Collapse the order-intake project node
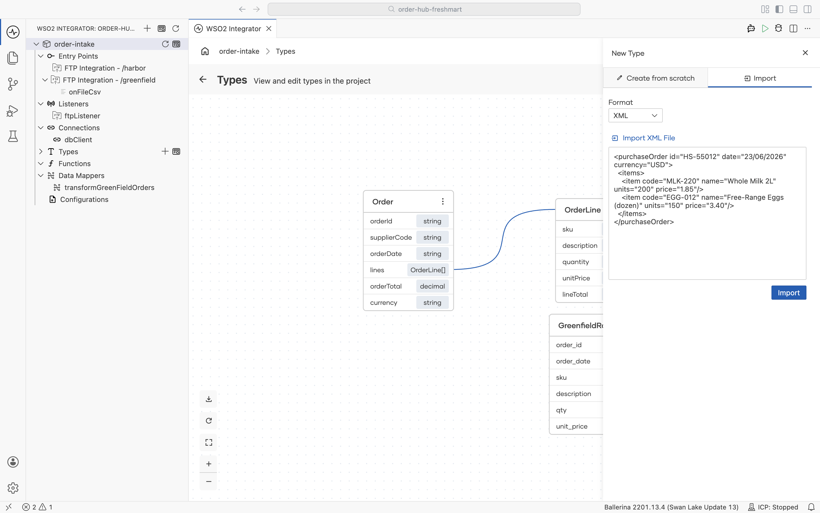The width and height of the screenshot is (820, 513). coord(36,44)
